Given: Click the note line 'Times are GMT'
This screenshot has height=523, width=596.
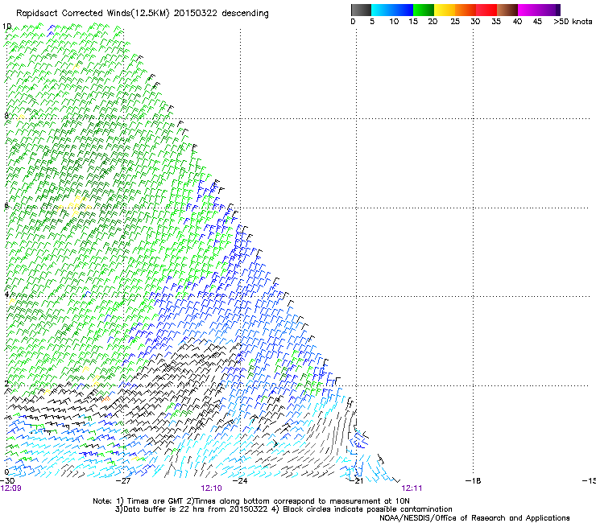Looking at the screenshot, I should point(155,501).
